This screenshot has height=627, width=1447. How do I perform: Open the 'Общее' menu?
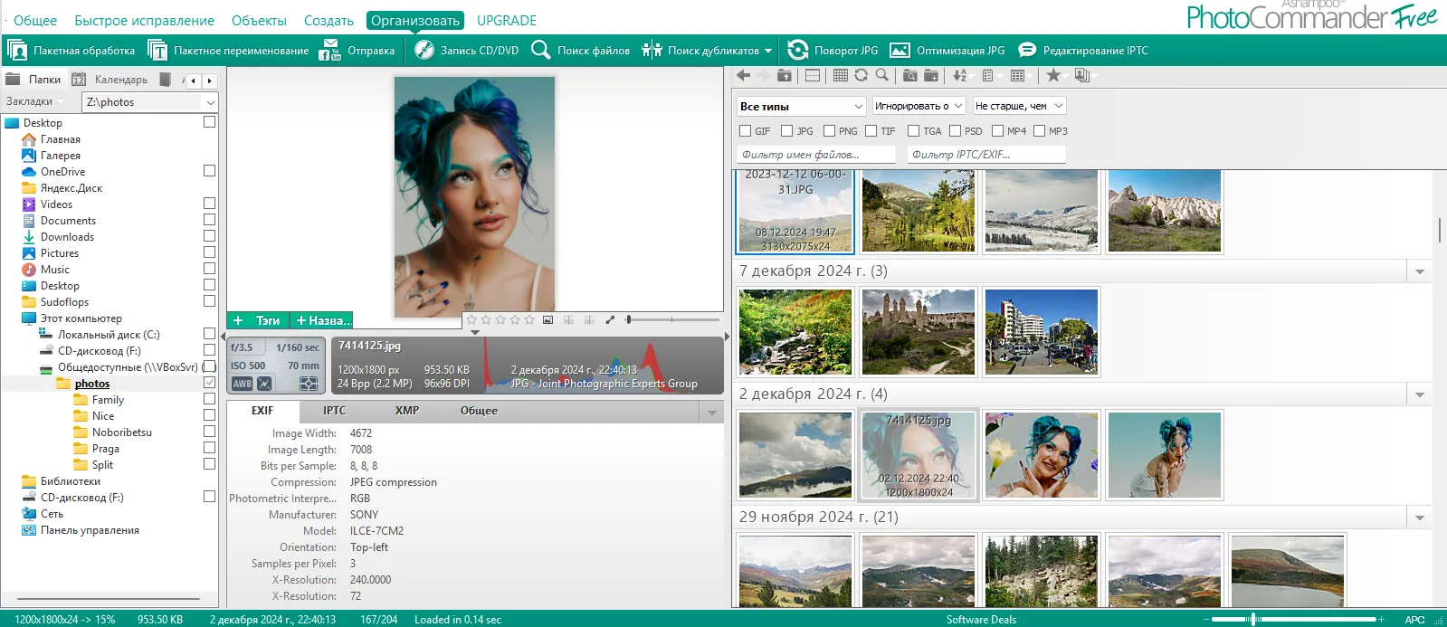35,20
